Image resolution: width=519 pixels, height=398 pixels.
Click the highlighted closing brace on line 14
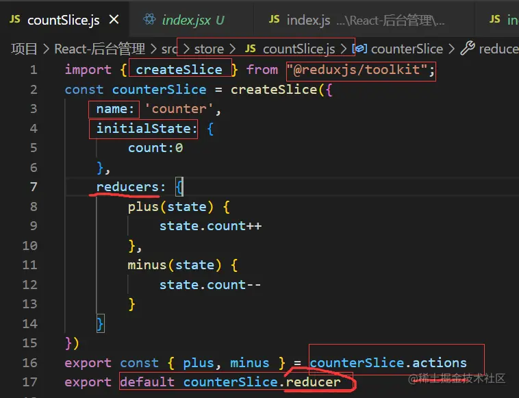point(100,323)
